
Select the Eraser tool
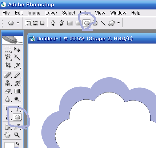8,91
